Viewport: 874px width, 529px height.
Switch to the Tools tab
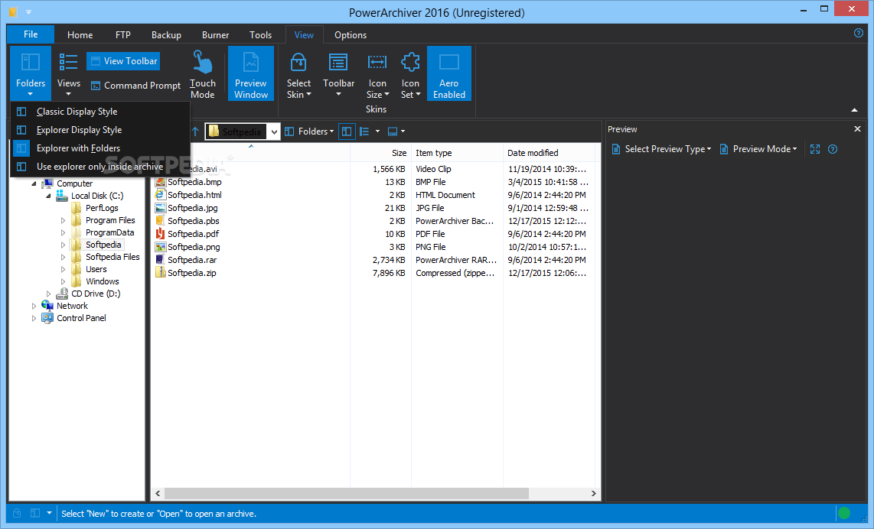(260, 34)
